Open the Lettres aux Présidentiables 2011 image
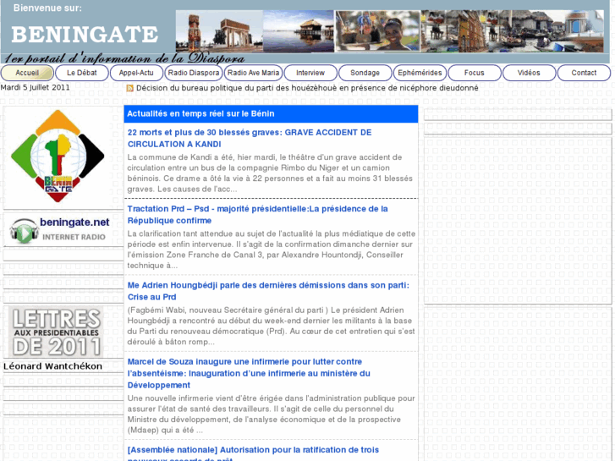Image resolution: width=615 pixels, height=461 pixels. click(56, 332)
